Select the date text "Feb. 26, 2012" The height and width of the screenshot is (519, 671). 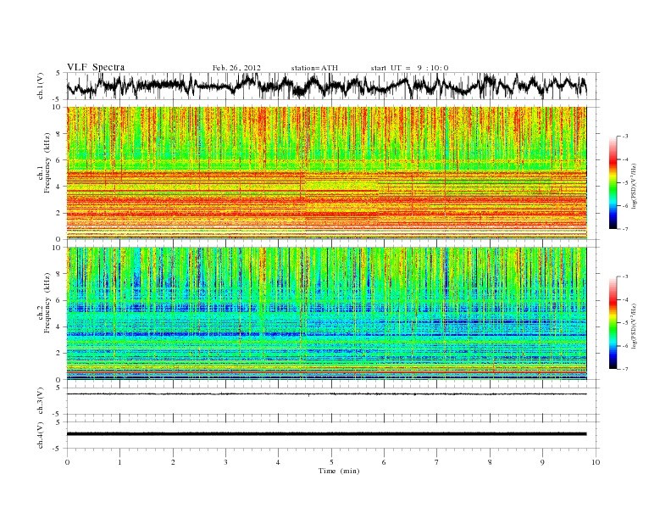tap(236, 68)
